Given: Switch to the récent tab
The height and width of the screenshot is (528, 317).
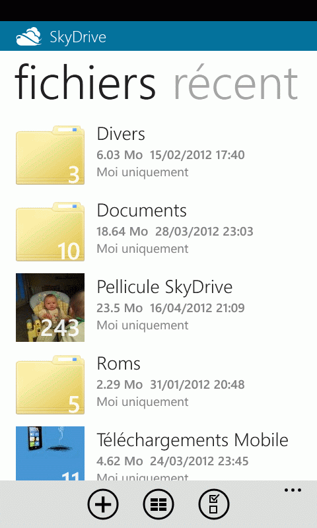Looking at the screenshot, I should 236,84.
